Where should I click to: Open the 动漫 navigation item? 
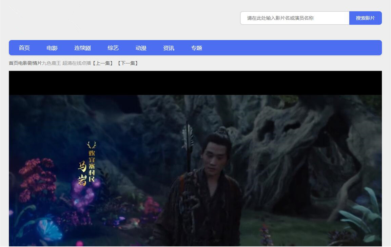tap(141, 48)
